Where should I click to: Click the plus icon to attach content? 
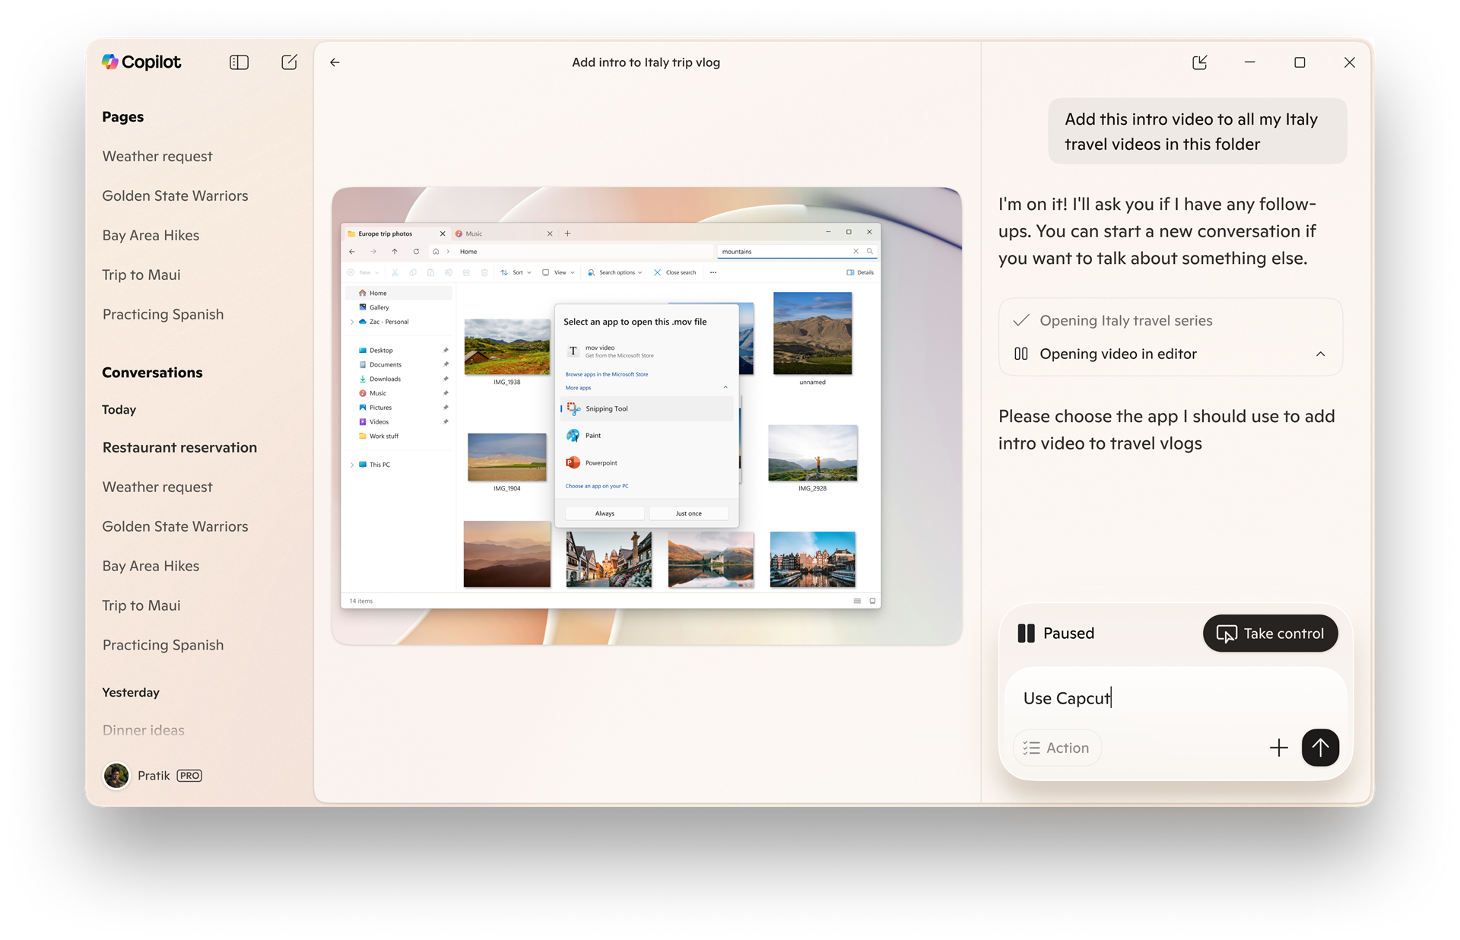(x=1279, y=748)
